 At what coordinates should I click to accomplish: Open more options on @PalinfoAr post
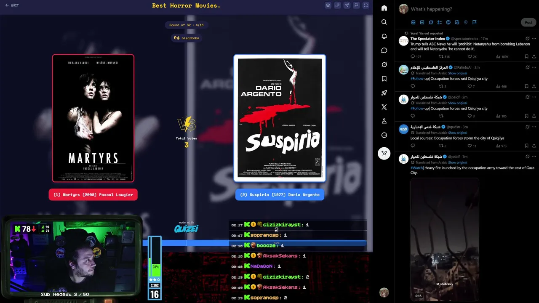pos(534,67)
